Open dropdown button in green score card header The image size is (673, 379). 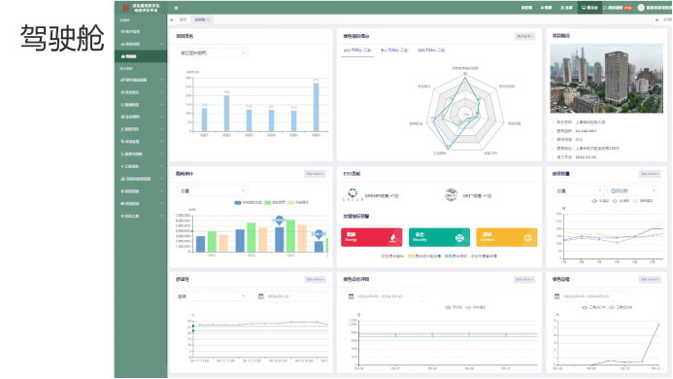coord(524,36)
